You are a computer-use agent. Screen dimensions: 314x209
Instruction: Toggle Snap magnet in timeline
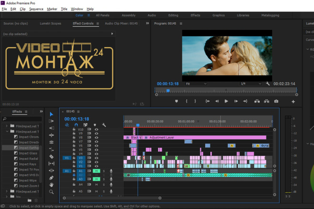[76, 125]
